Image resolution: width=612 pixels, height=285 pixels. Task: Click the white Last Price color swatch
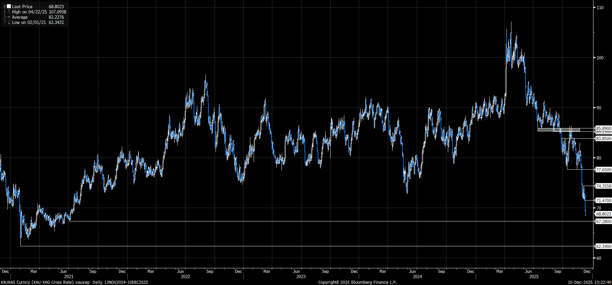(x=9, y=7)
